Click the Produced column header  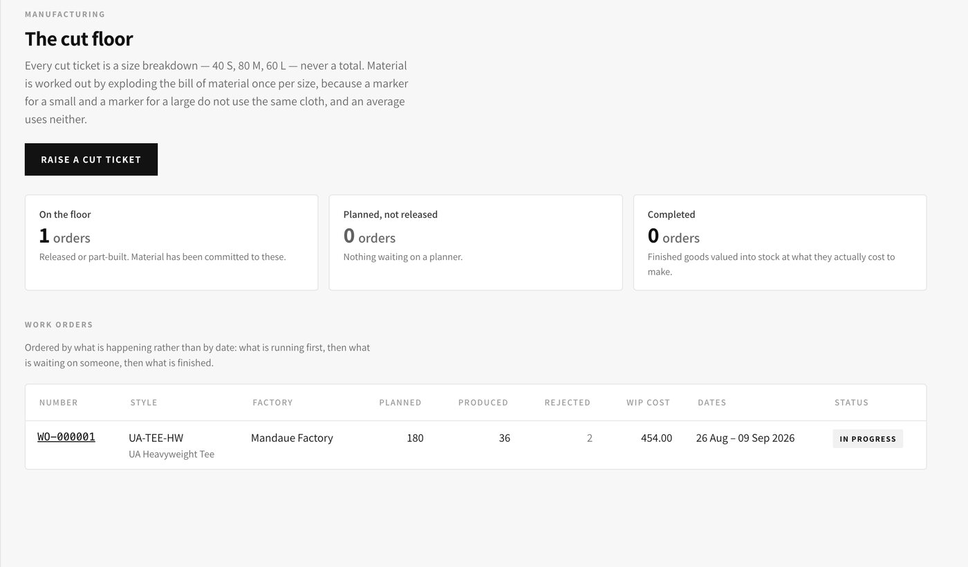coord(483,402)
